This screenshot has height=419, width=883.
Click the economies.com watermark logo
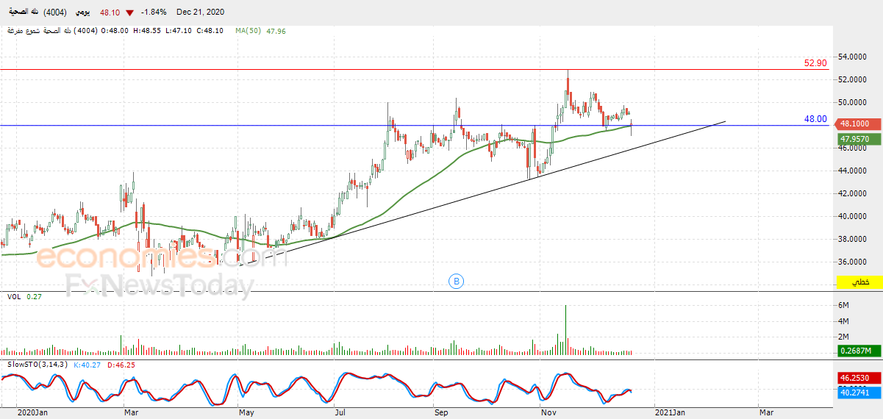(x=162, y=257)
